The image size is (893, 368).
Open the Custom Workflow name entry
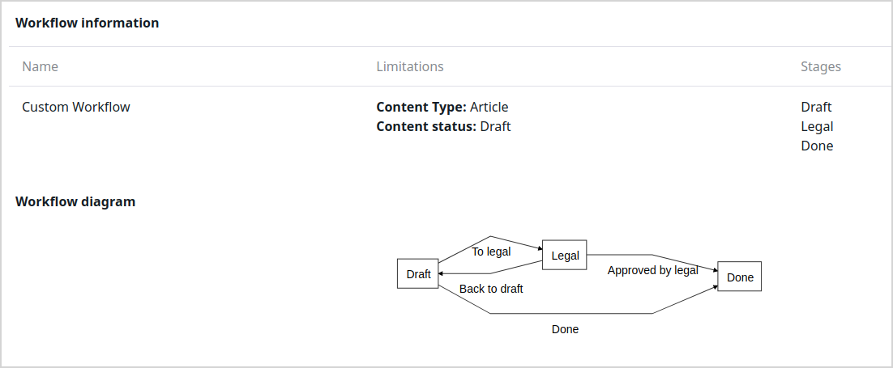pos(75,107)
